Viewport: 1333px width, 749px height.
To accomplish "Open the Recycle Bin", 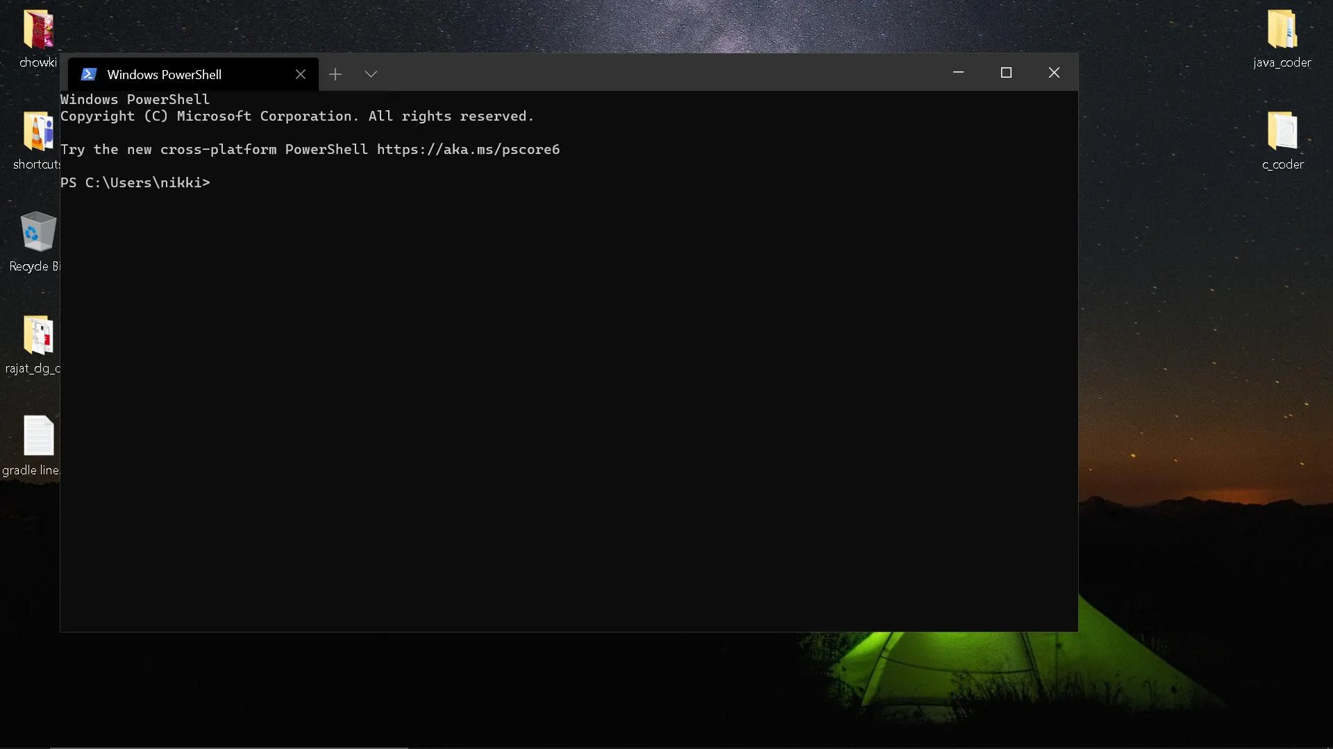I will [x=37, y=233].
